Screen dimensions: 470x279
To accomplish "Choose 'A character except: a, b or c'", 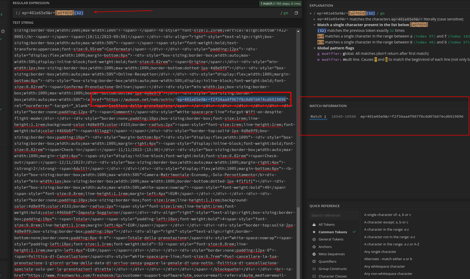I will [x=386, y=222].
